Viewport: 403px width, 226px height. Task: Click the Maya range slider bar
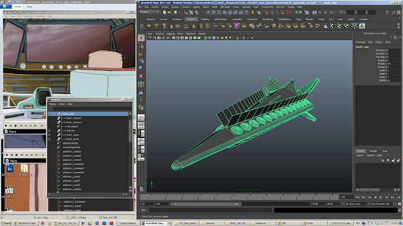pos(206,204)
